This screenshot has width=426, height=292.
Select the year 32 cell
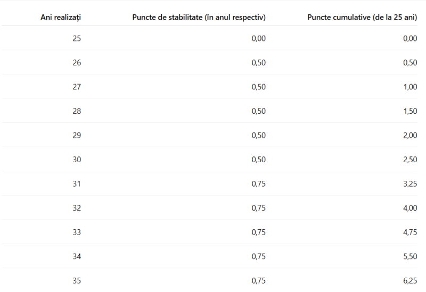(x=76, y=208)
